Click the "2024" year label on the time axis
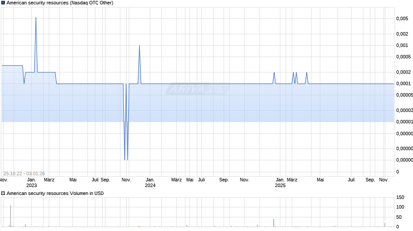 point(150,185)
